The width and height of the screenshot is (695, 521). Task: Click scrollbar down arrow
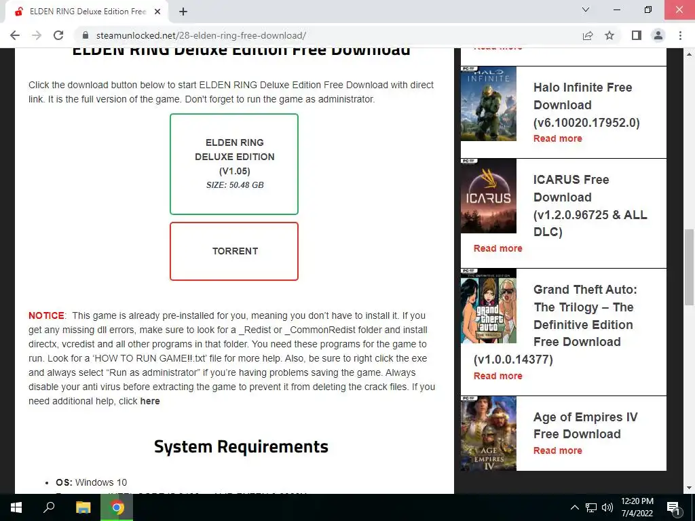(689, 488)
